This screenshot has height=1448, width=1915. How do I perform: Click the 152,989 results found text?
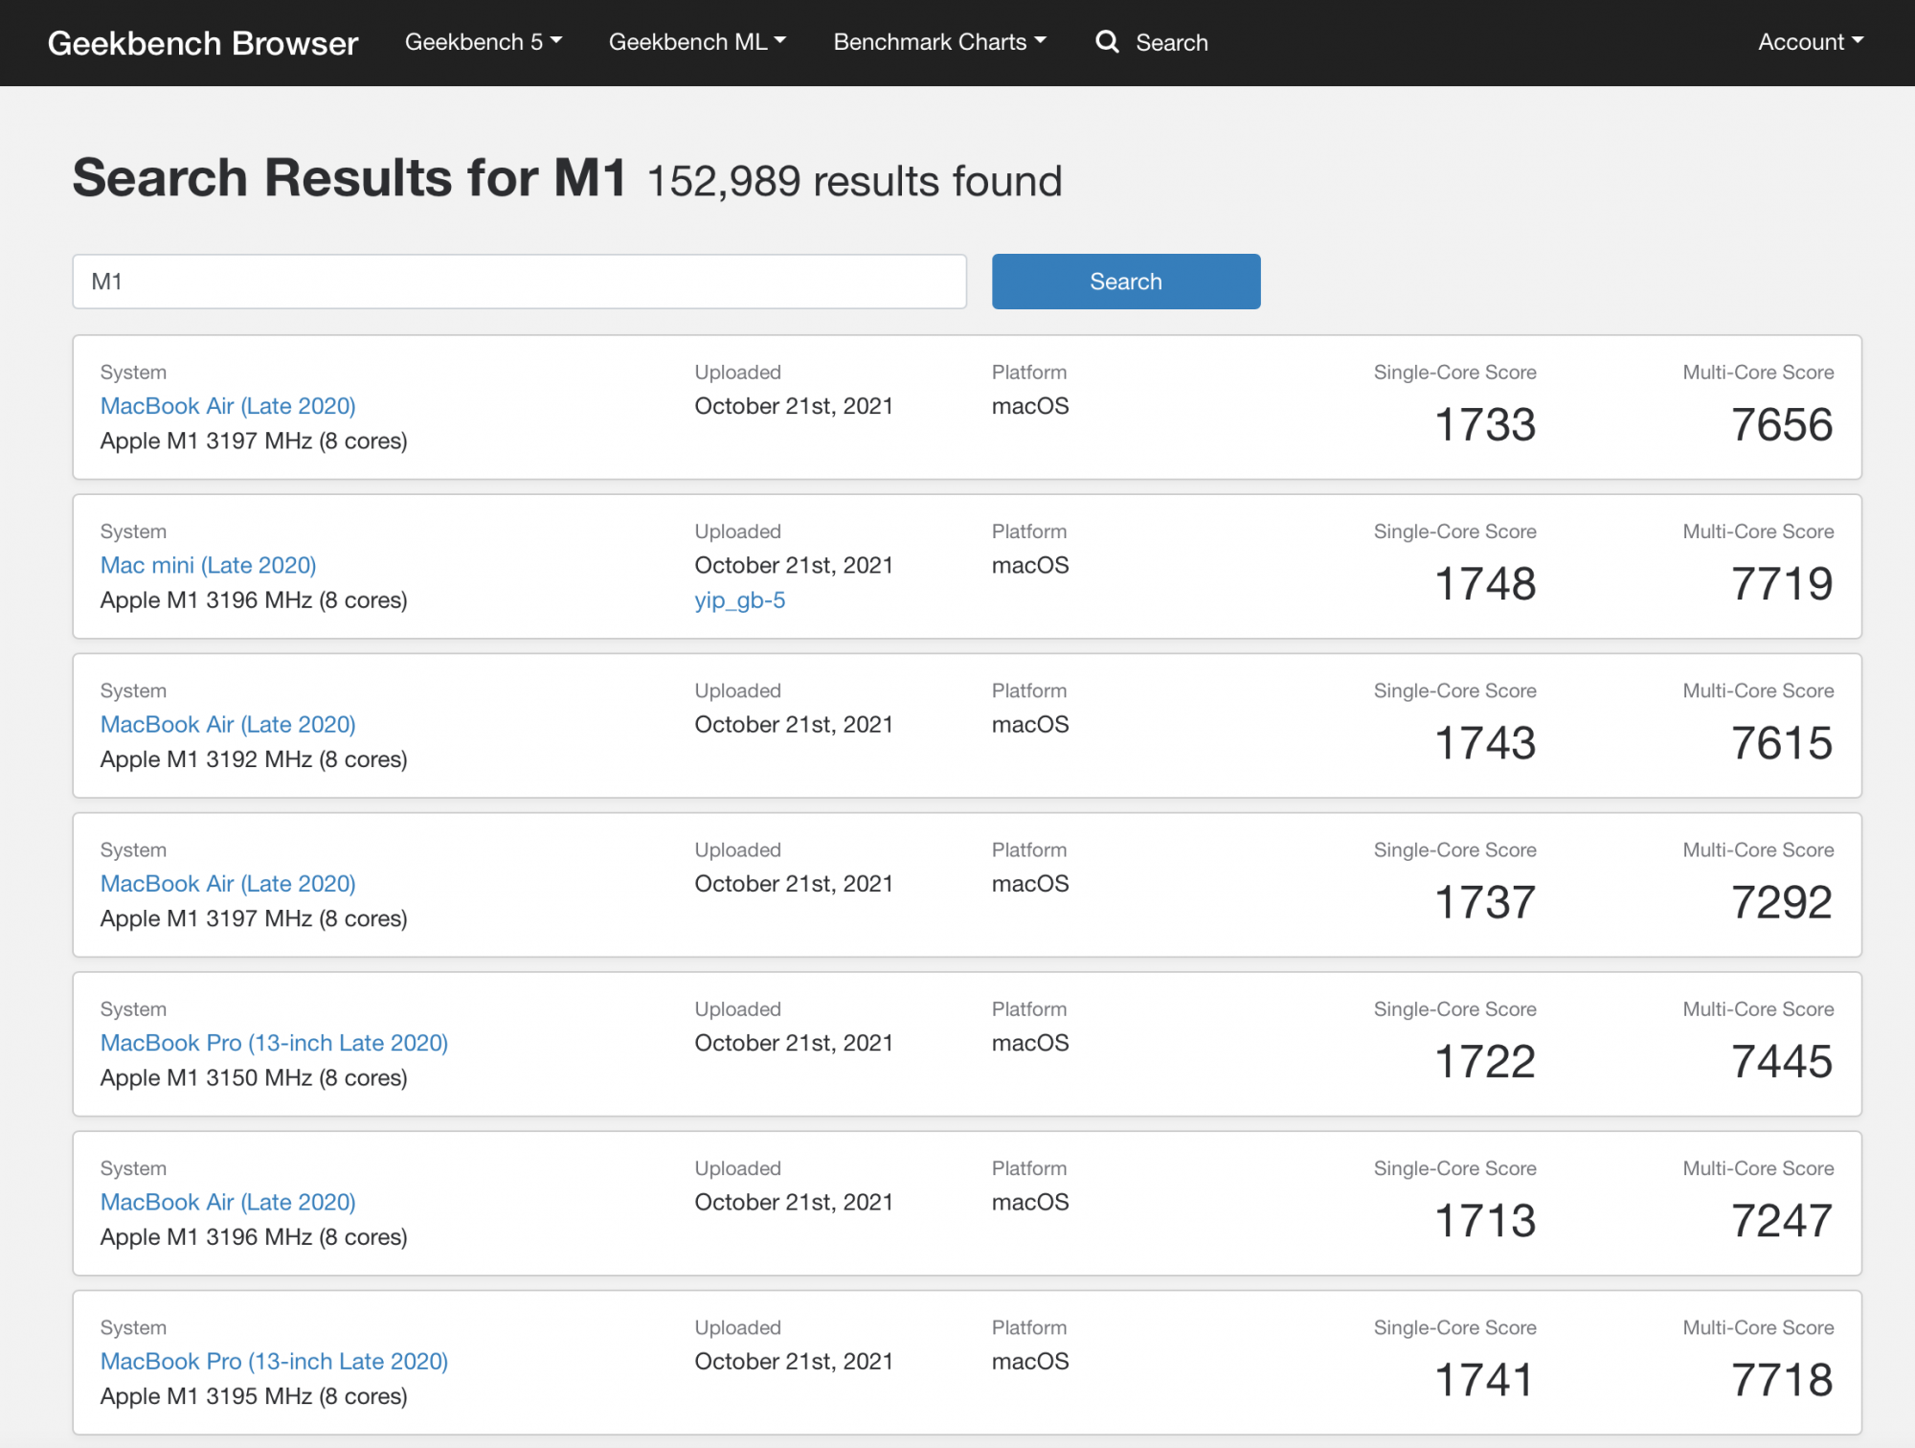pyautogui.click(x=854, y=181)
